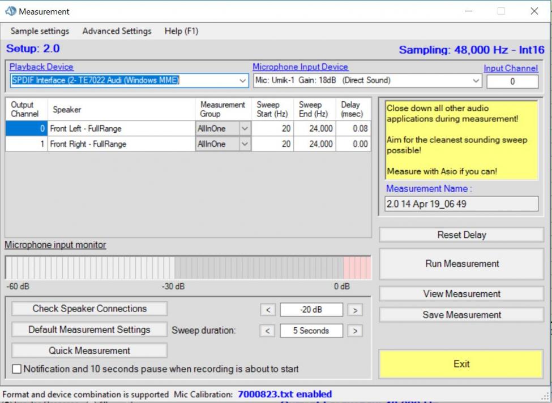The image size is (552, 403).
Task: Select output channel 1 cell
Action: (x=27, y=144)
